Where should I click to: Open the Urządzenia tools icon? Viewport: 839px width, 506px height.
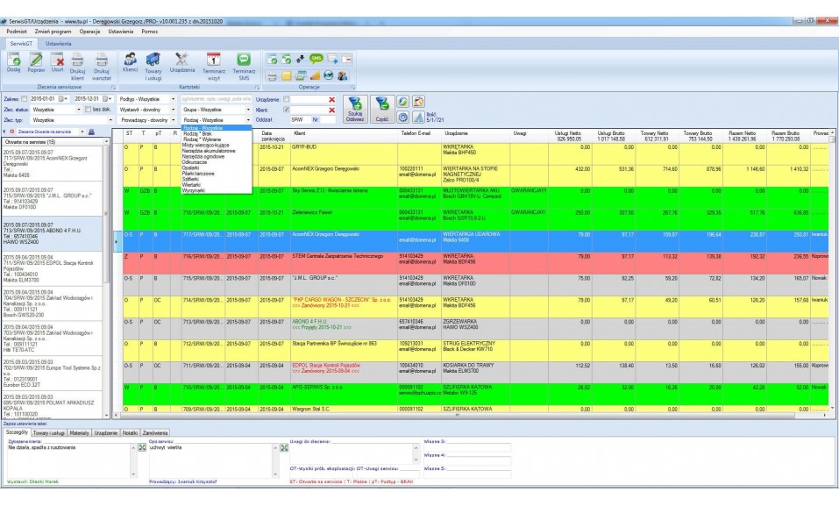[181, 59]
